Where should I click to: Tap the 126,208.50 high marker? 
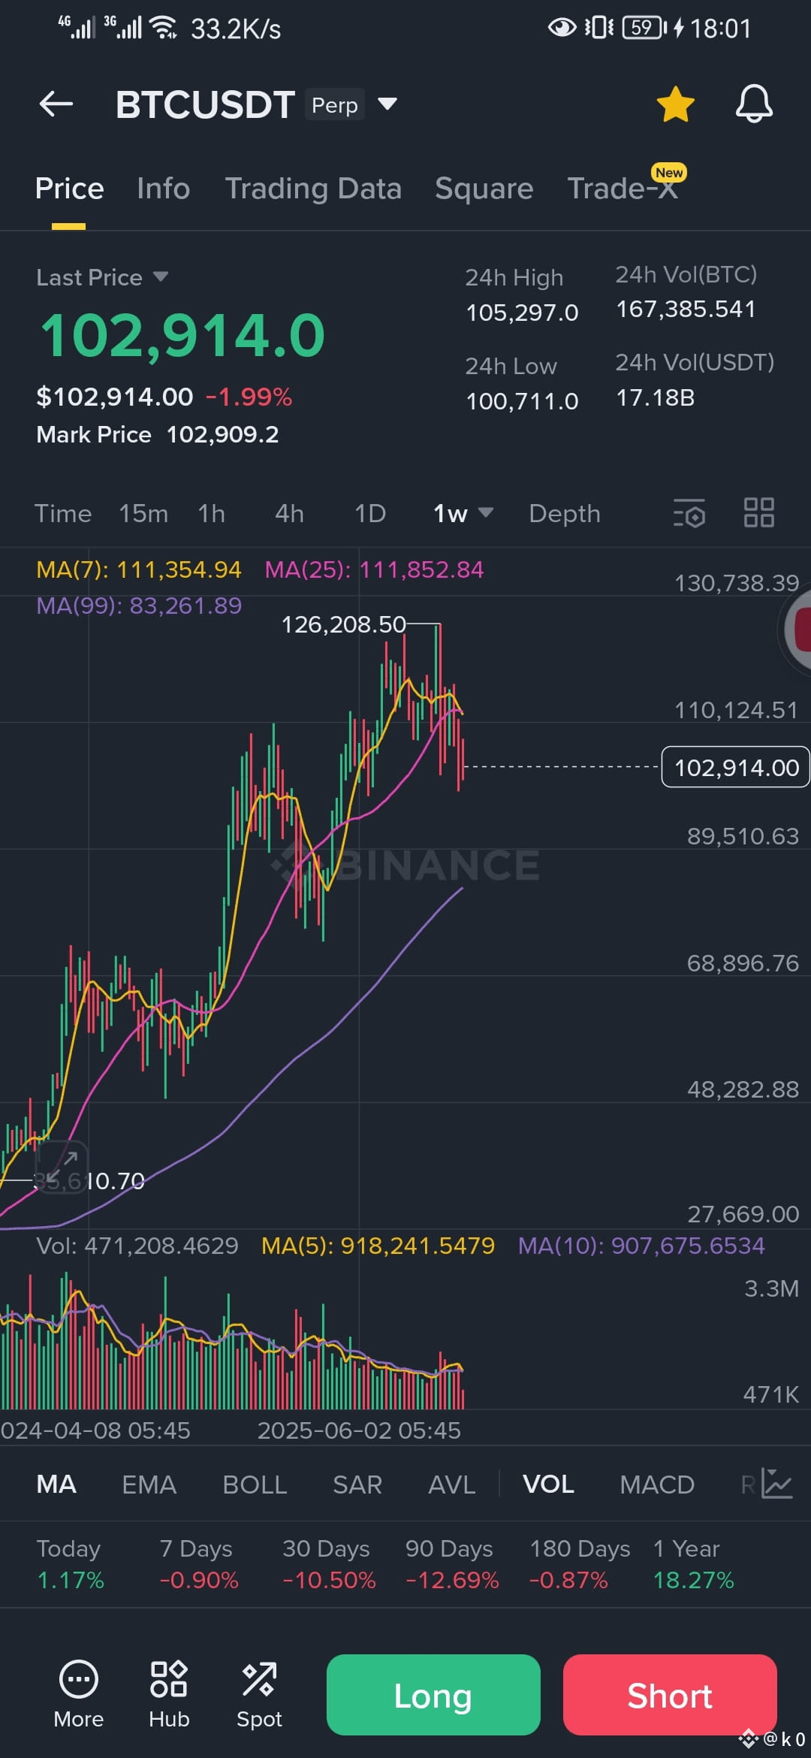pyautogui.click(x=343, y=624)
